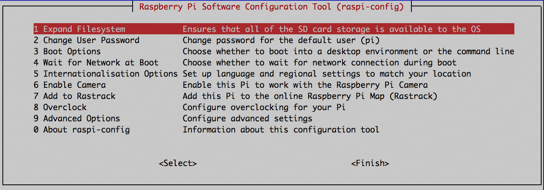Click the online Raspberry Pi Map description
Image resolution: width=544 pixels, height=190 pixels.
click(310, 96)
